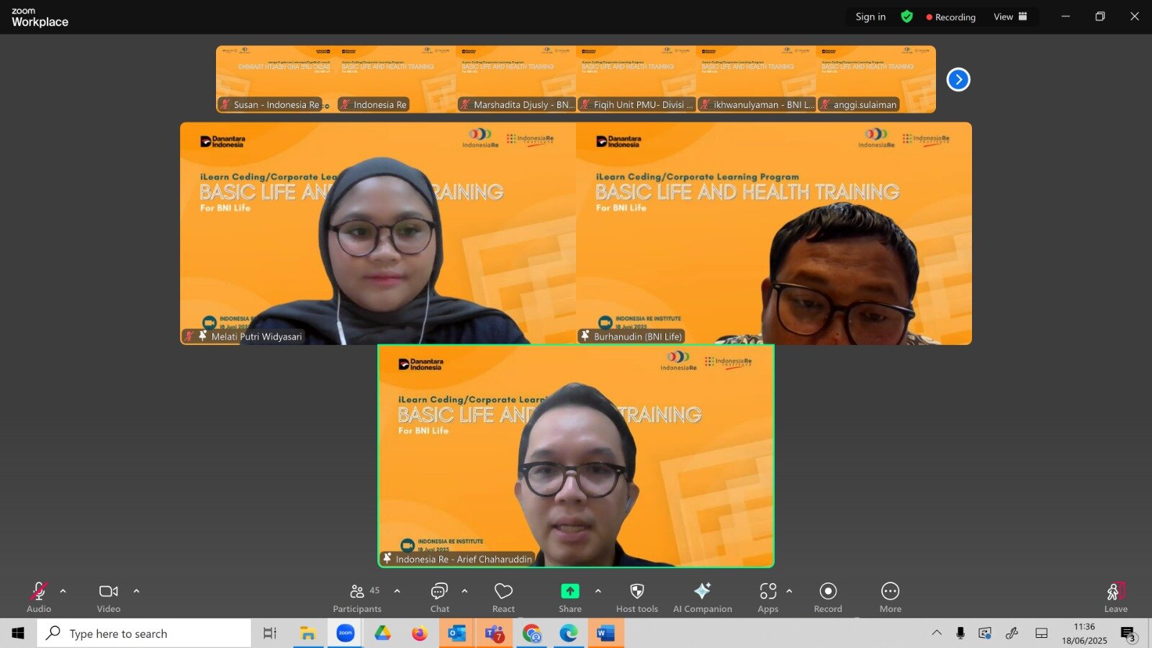This screenshot has width=1152, height=648.
Task: Open Firefox from taskbar
Action: click(420, 633)
